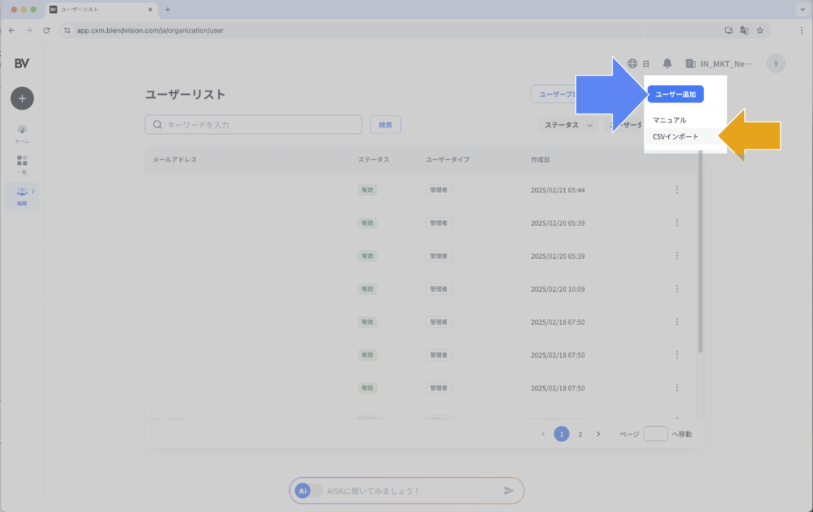Open the Y user avatar menu
The height and width of the screenshot is (512, 813).
776,64
